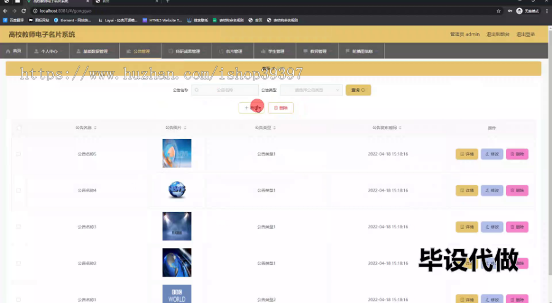Click the 公告类型1 cell in row 公告名称4
The height and width of the screenshot is (303, 552).
point(266,190)
